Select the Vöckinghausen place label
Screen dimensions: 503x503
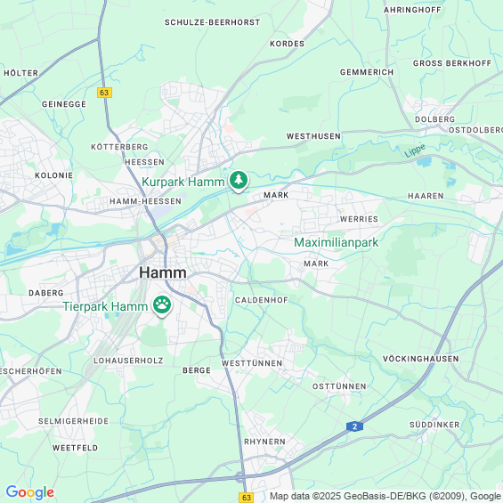click(x=420, y=359)
